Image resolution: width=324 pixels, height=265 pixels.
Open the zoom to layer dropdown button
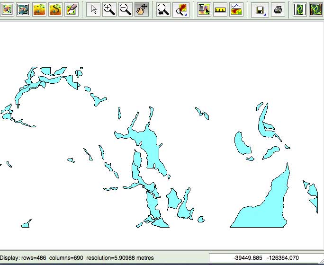[x=181, y=9]
